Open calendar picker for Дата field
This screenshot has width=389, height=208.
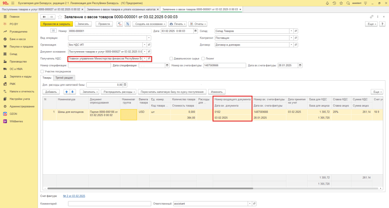click(x=196, y=31)
